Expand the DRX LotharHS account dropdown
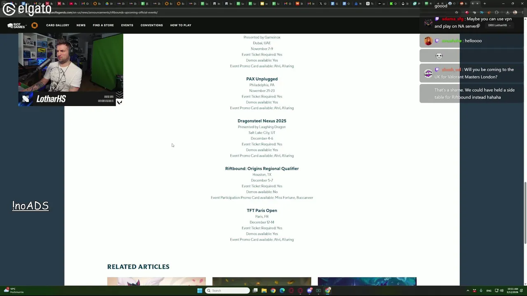 coord(499,25)
